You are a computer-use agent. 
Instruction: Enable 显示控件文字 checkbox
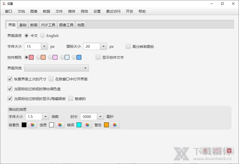coord(98,57)
